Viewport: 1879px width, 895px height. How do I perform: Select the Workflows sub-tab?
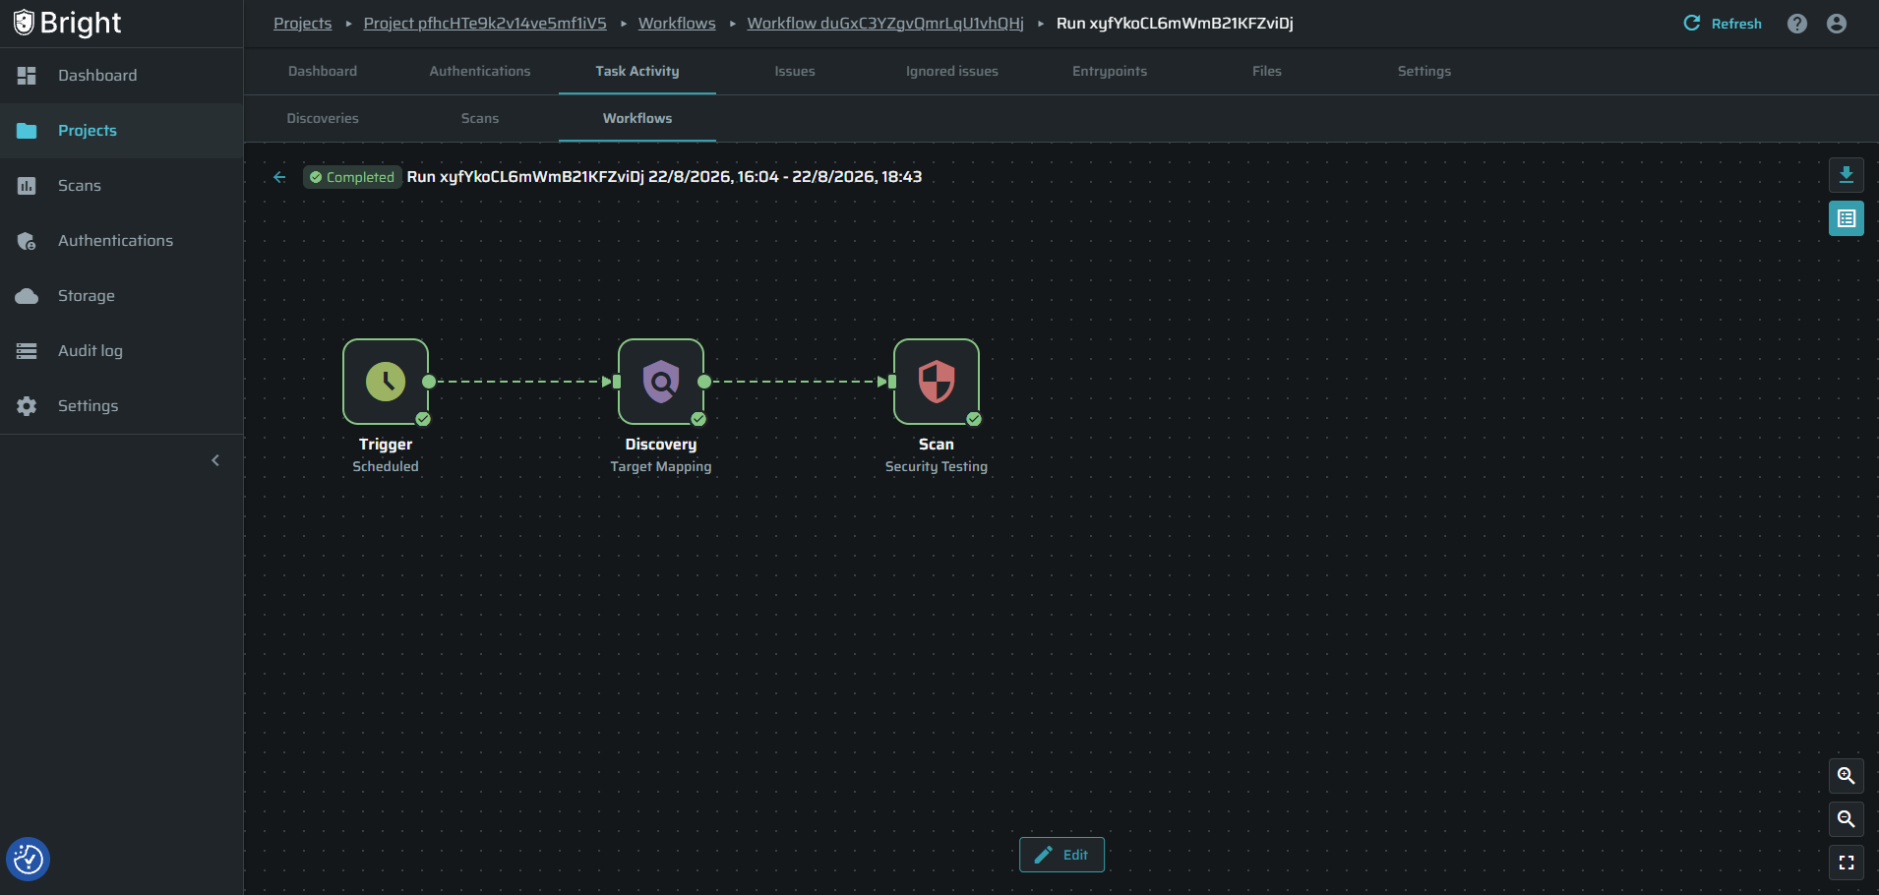coord(637,119)
